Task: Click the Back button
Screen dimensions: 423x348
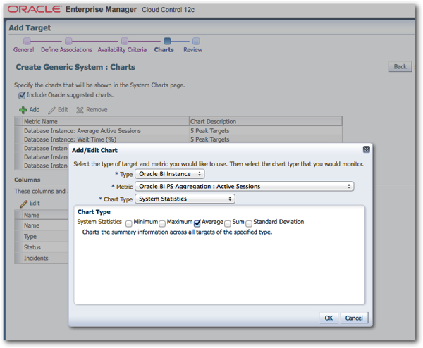Action: point(400,67)
